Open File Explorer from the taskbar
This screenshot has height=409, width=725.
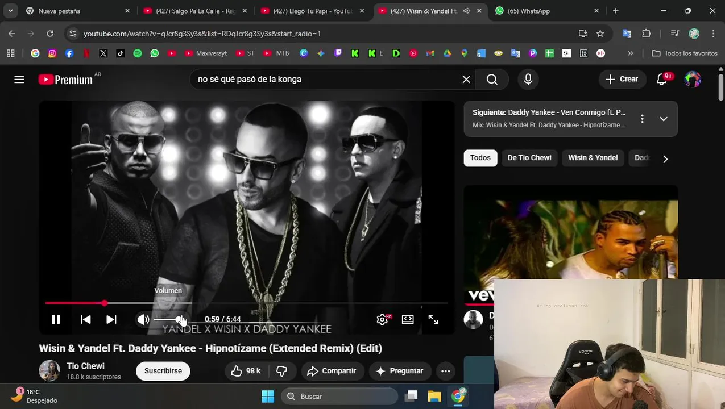coord(434,396)
